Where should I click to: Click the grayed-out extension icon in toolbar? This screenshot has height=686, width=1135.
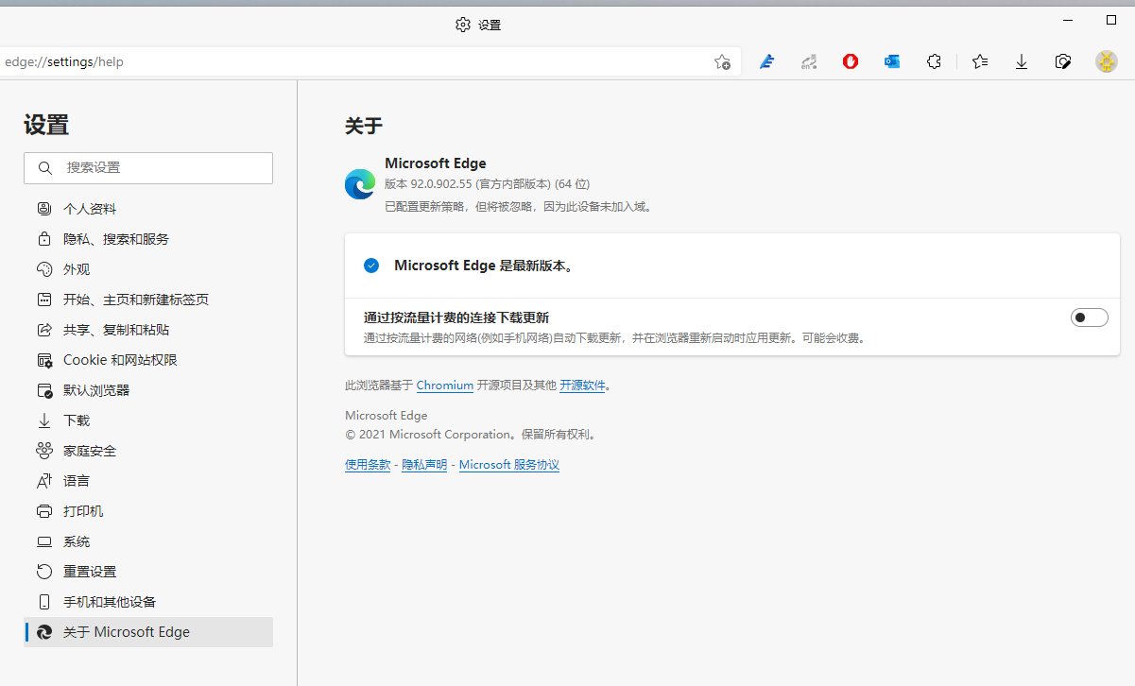808,62
